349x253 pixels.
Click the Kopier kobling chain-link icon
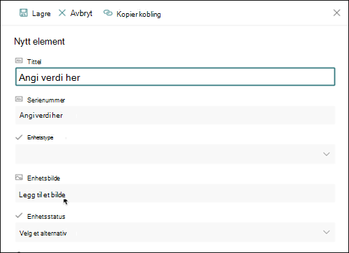tap(107, 13)
